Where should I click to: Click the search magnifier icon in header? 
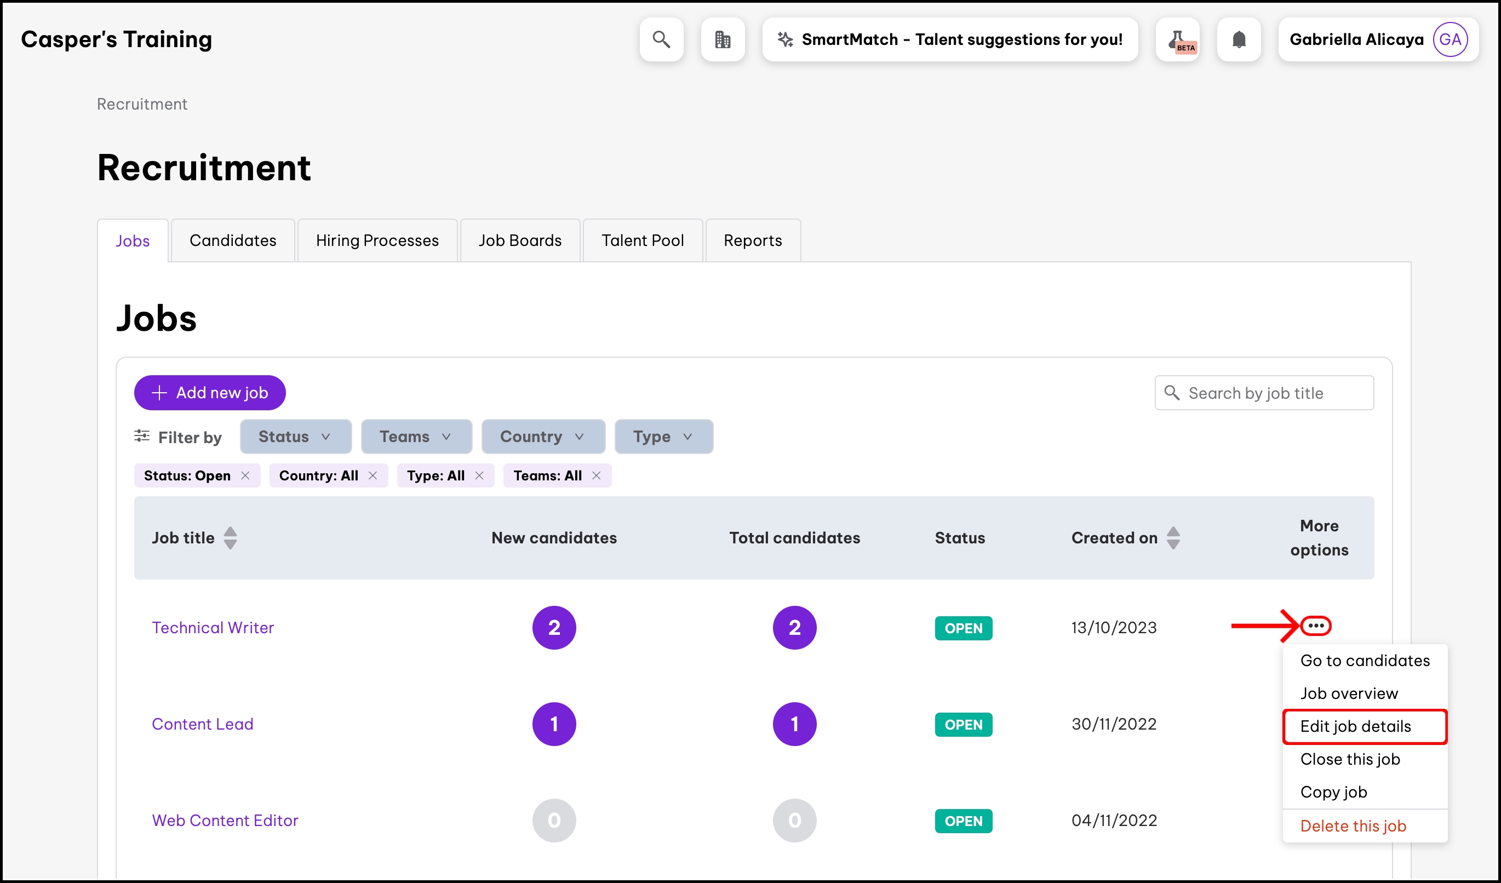coord(661,39)
